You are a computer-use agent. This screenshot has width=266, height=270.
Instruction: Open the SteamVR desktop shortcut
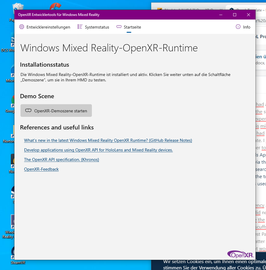tap(13, 256)
